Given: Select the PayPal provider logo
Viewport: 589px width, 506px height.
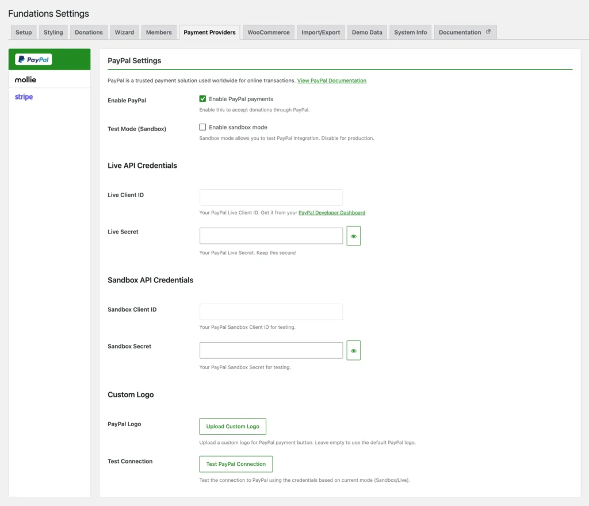Looking at the screenshot, I should click(33, 59).
